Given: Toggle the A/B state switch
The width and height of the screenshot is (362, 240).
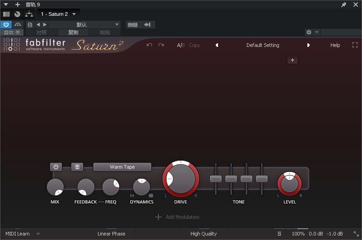Looking at the screenshot, I should pos(181,45).
